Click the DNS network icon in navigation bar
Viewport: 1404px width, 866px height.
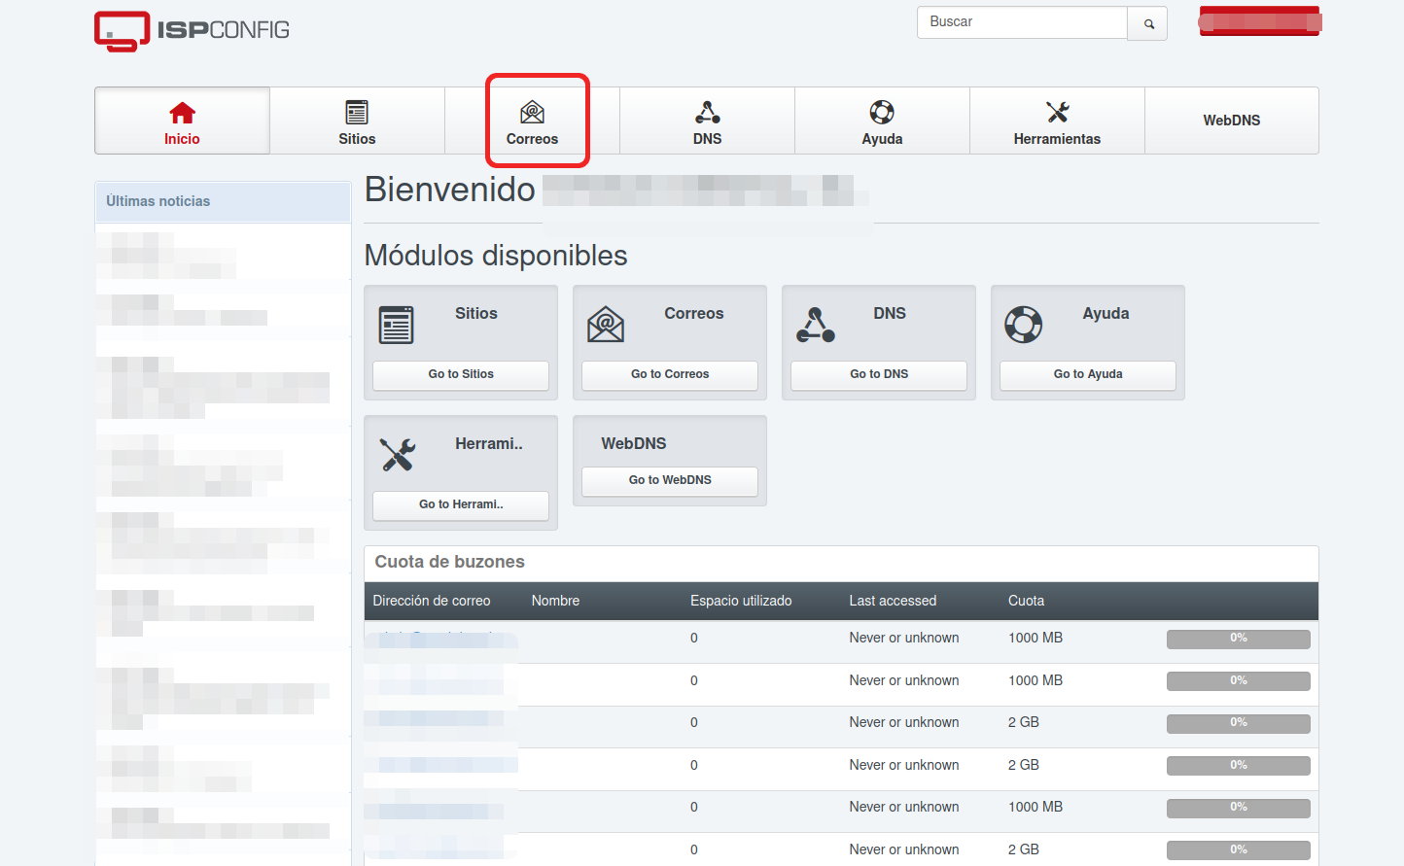click(x=707, y=112)
